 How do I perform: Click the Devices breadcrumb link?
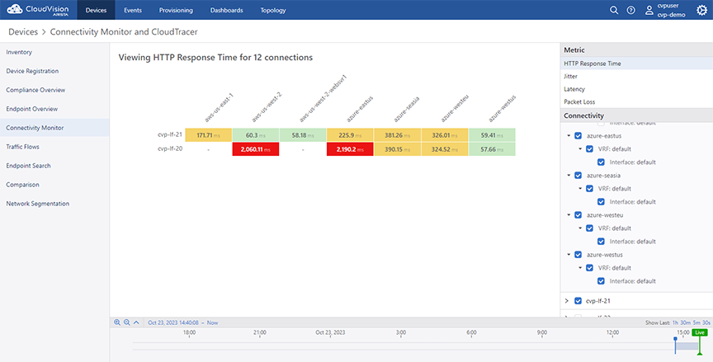click(x=23, y=32)
